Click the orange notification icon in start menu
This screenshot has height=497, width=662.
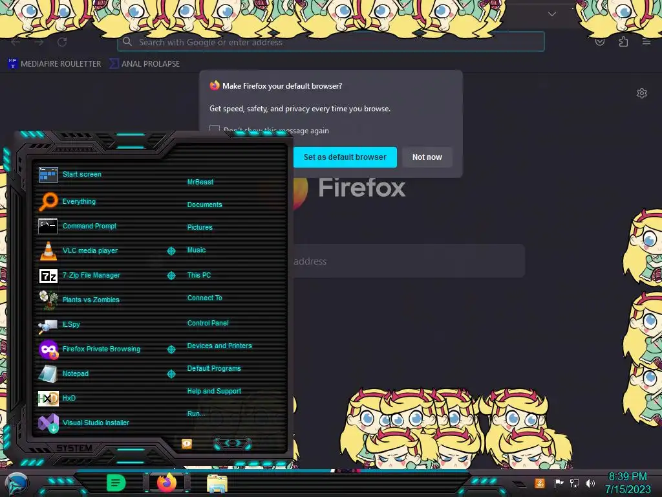(x=187, y=443)
